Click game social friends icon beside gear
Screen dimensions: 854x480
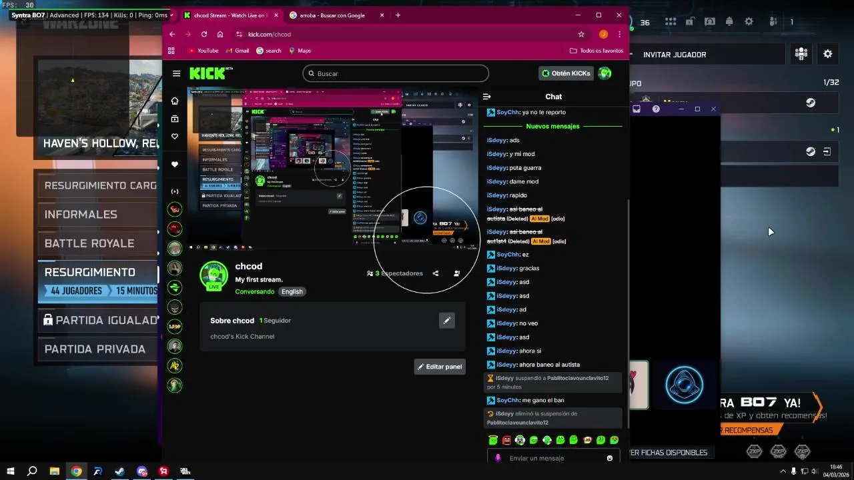(801, 54)
